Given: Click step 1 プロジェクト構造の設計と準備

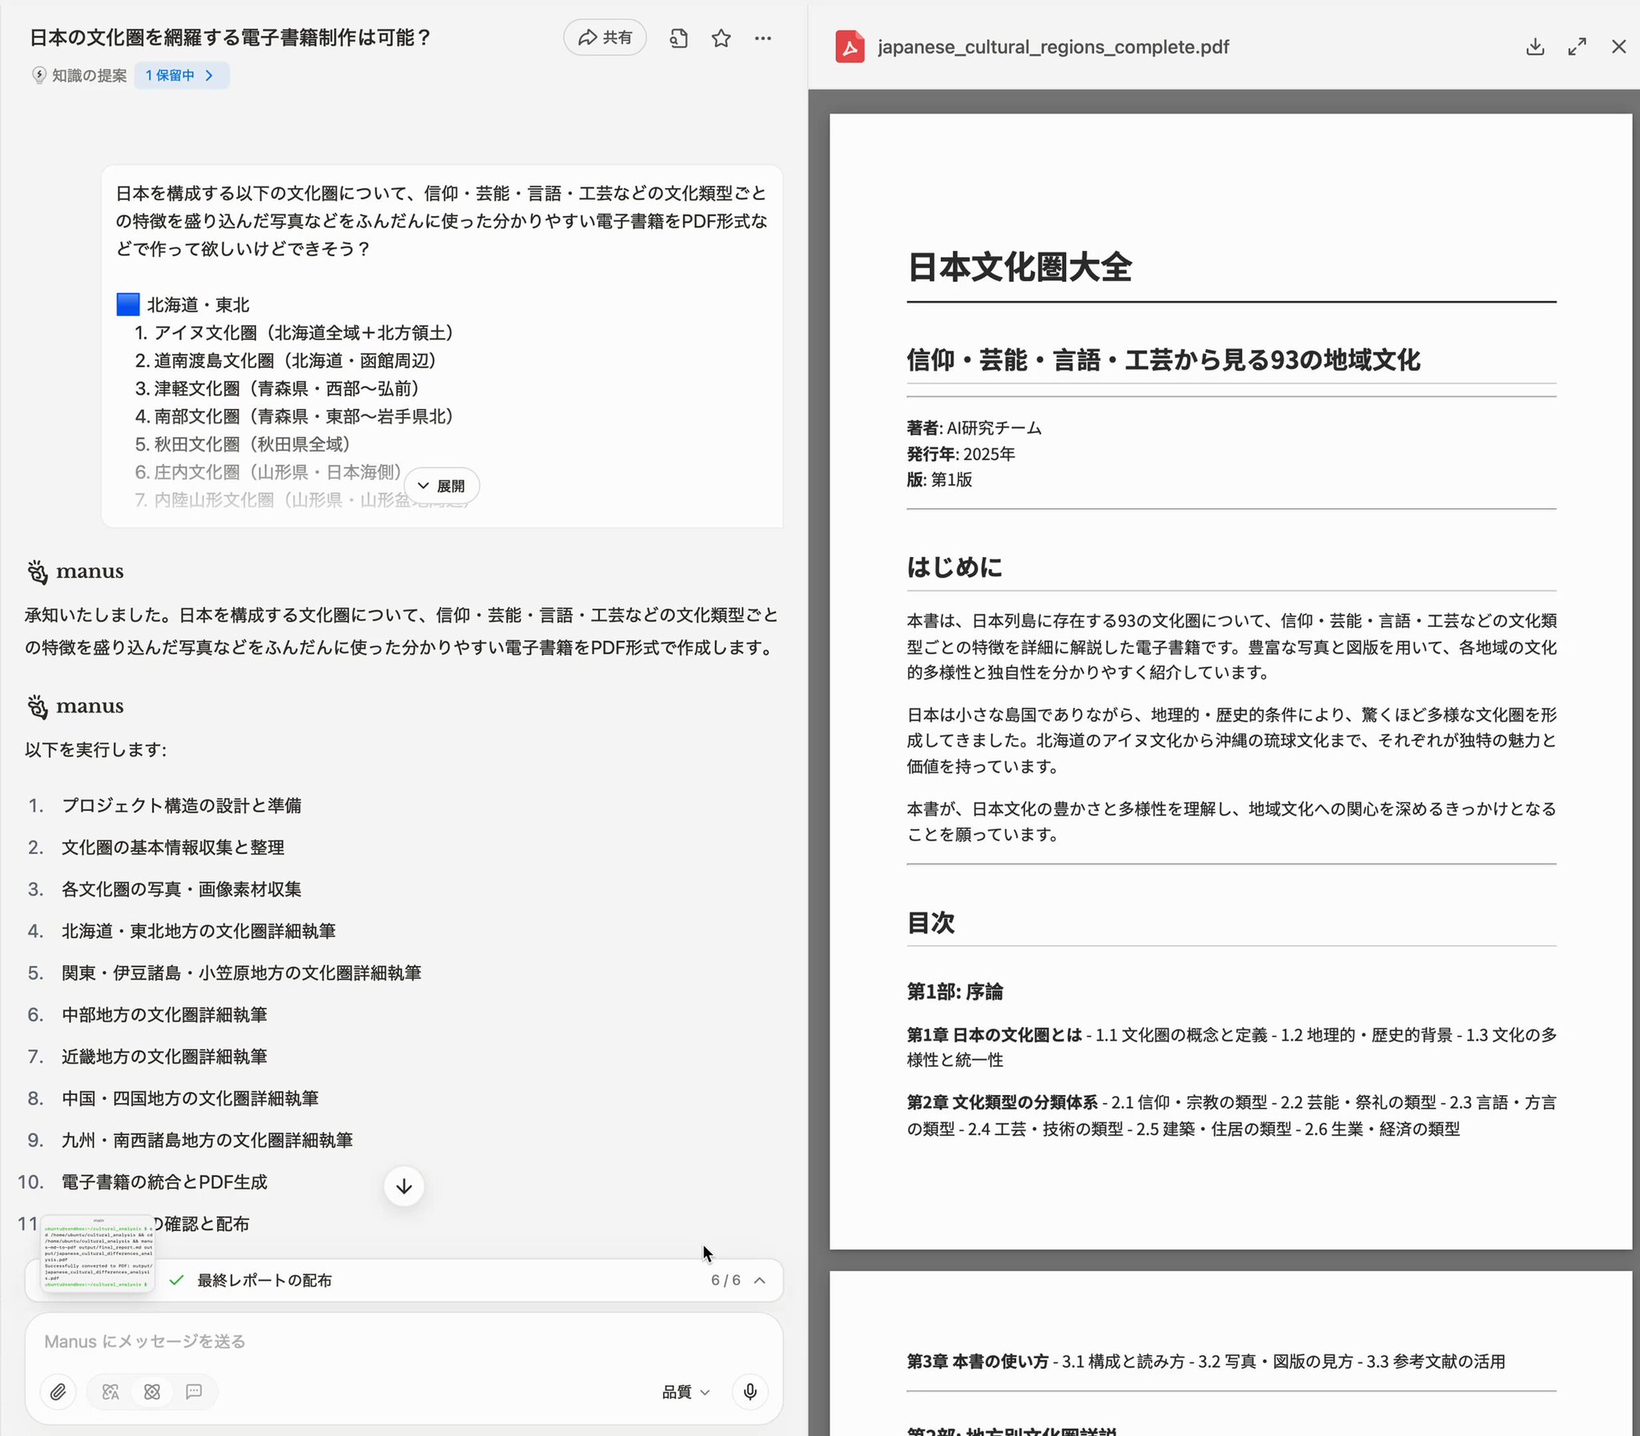Looking at the screenshot, I should [x=181, y=805].
